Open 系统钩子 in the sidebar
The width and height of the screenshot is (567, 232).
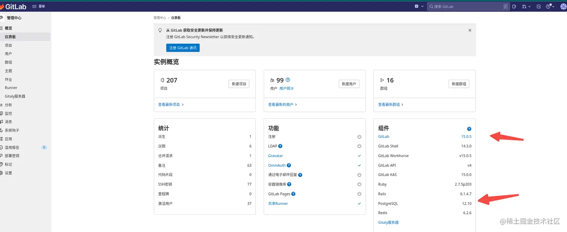click(x=12, y=130)
